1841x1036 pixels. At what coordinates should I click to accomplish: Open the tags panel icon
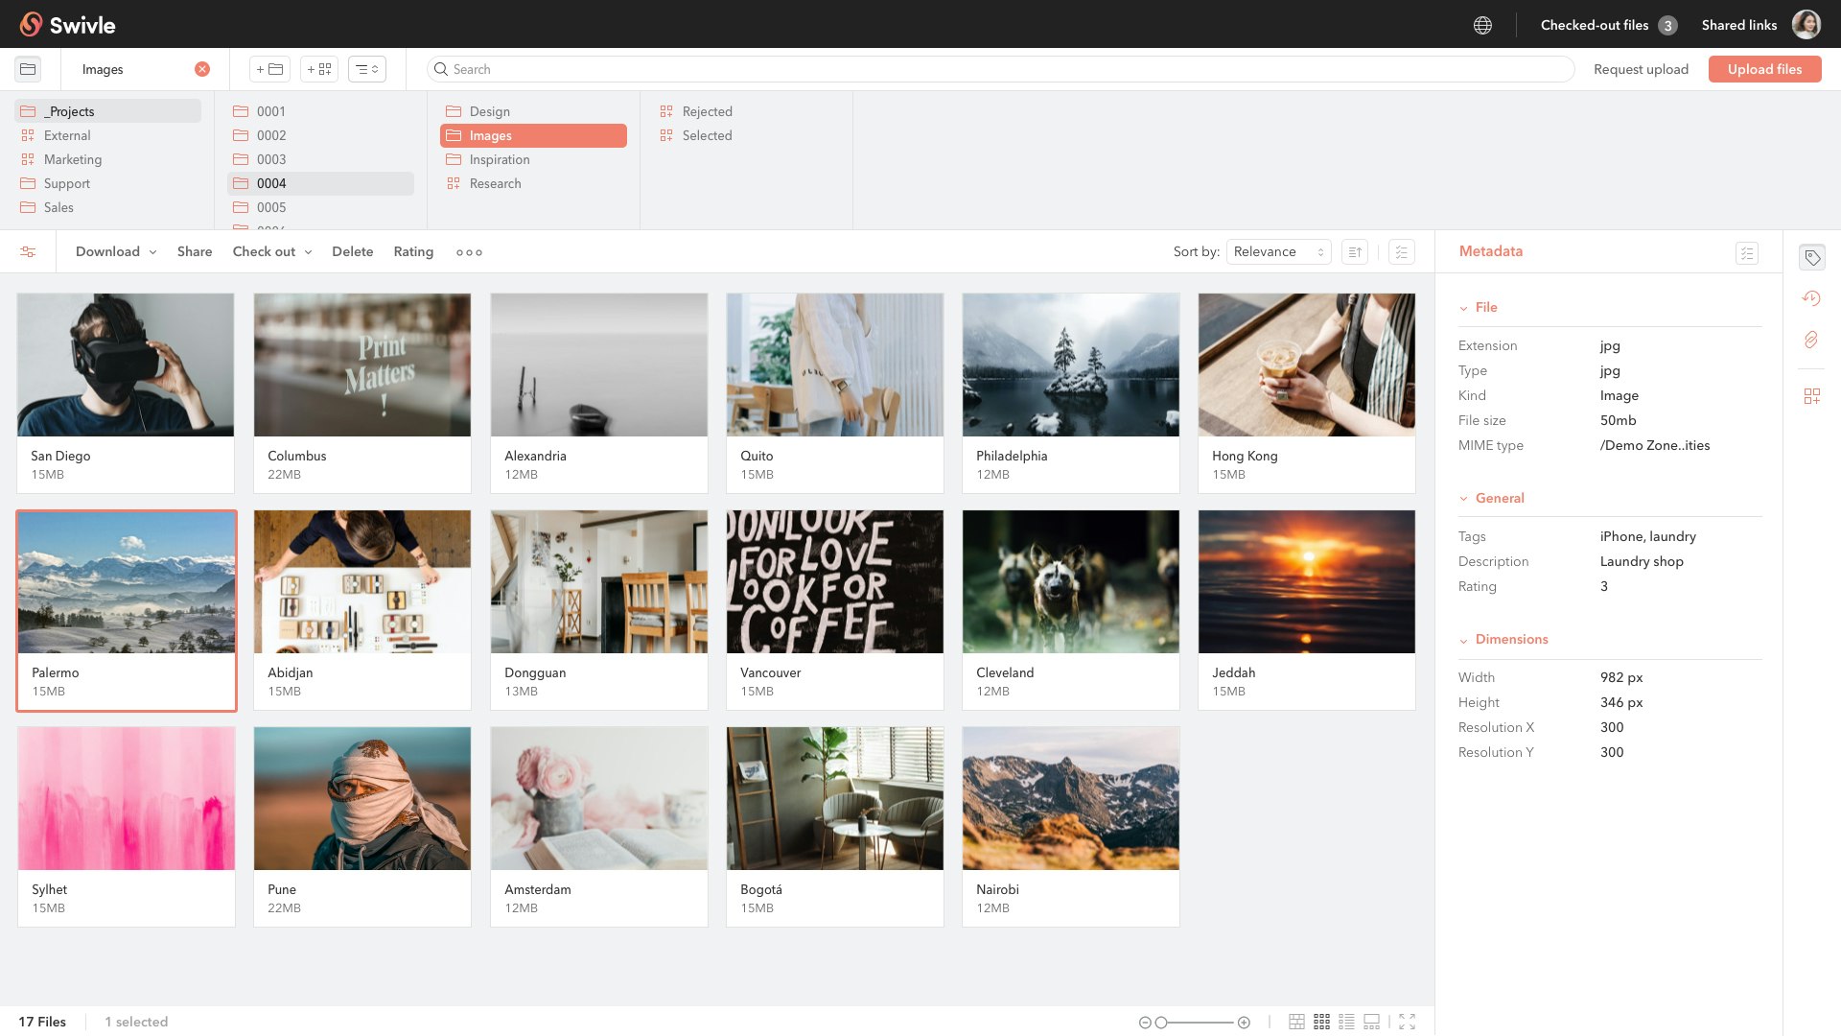(x=1811, y=257)
